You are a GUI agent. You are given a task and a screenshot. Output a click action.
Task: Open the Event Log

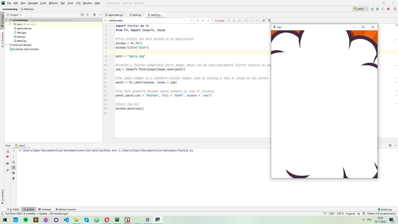385,209
